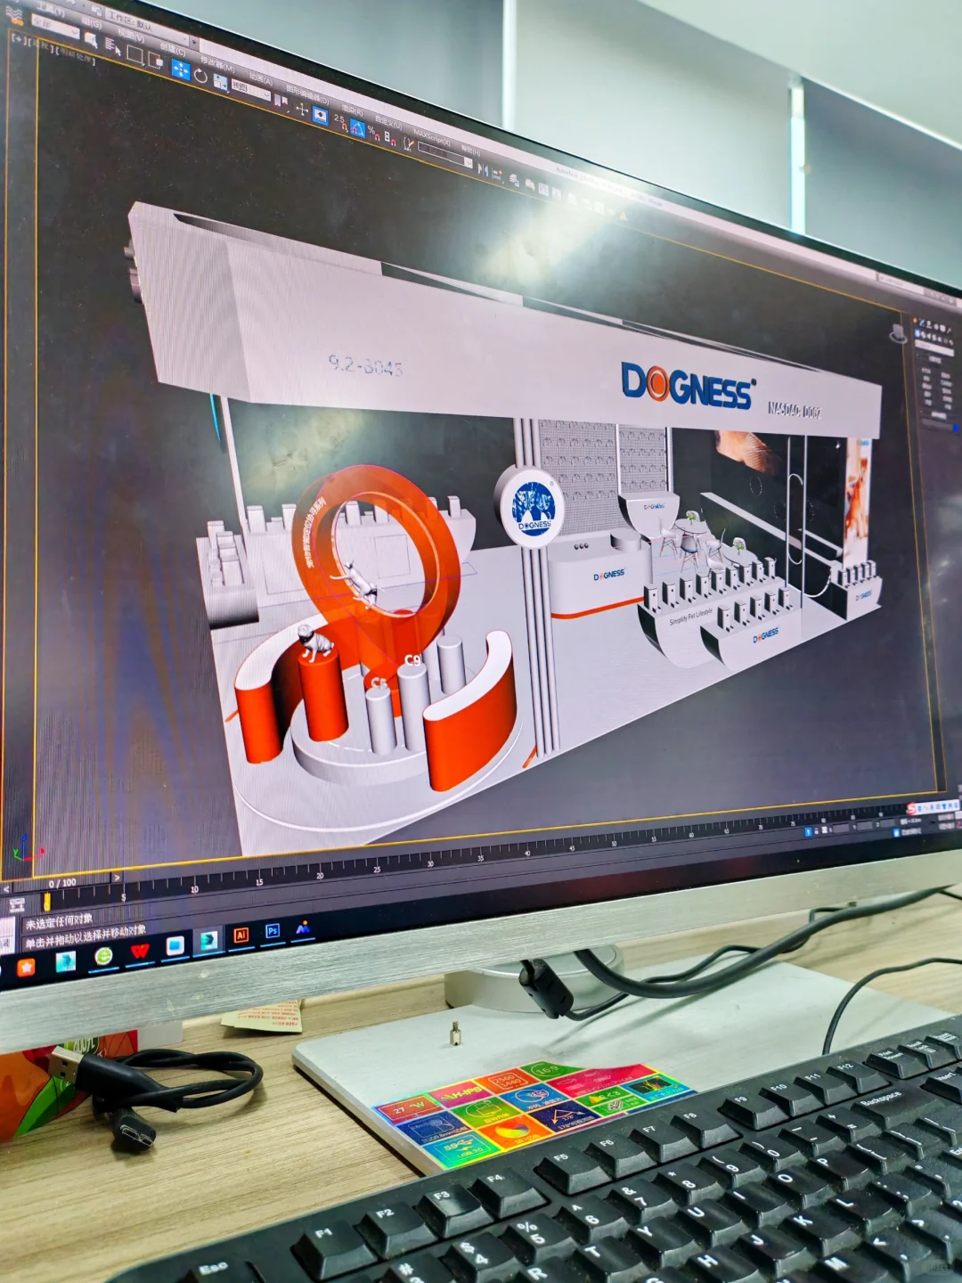Screen dimensions: 962x1283
Task: Toggle Keyboard Shortcut Override button
Action: 321,116
